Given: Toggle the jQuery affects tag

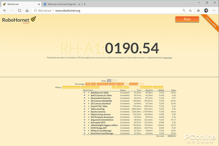Looking at the screenshot, I should [119, 87].
